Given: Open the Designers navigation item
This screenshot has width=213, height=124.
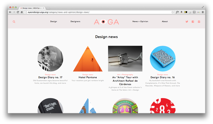Looking at the screenshot, I should tap(75, 22).
